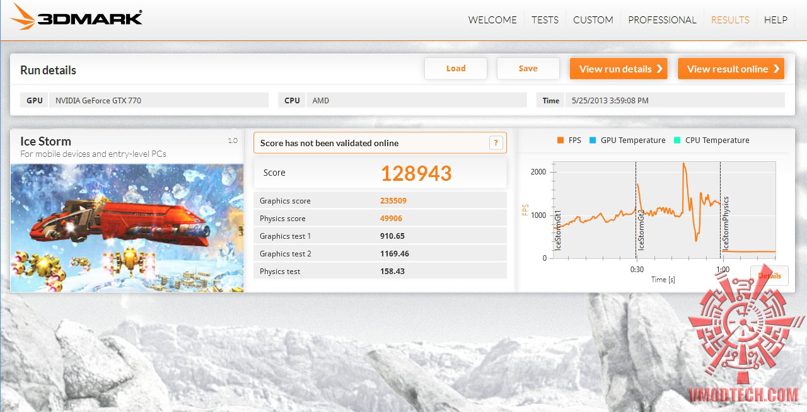The height and width of the screenshot is (412, 807).
Task: Click 'For mobile devices and entry-level PCs' subtitle
Action: [93, 154]
